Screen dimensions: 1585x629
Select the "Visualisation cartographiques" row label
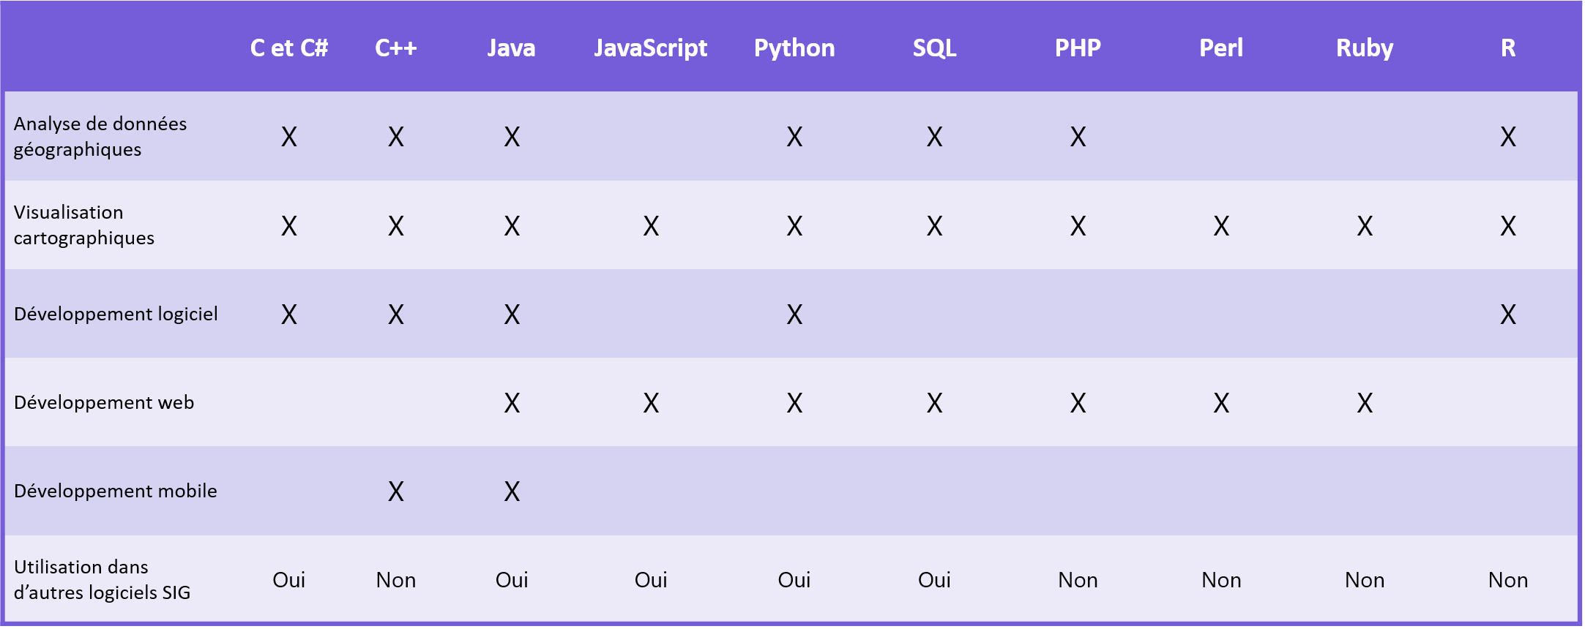click(84, 225)
